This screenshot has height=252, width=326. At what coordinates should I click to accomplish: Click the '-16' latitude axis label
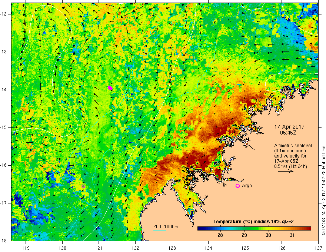pos(4,165)
